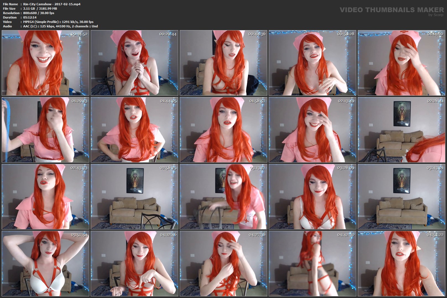
Task: Select the duration value '05:12:14'
Action: pyautogui.click(x=30, y=17)
